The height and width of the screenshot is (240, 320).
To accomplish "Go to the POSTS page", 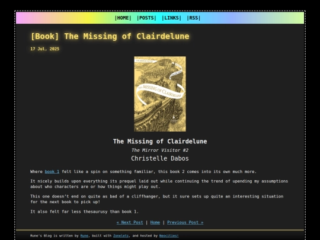I will pos(146,18).
